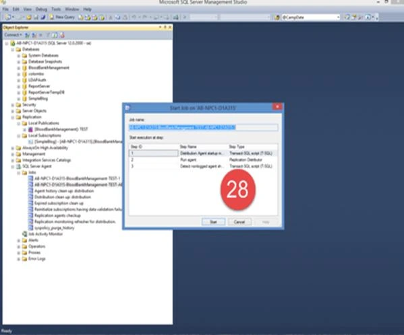Collapse the Jobs folder expander
The image size is (404, 335).
pos(19,173)
